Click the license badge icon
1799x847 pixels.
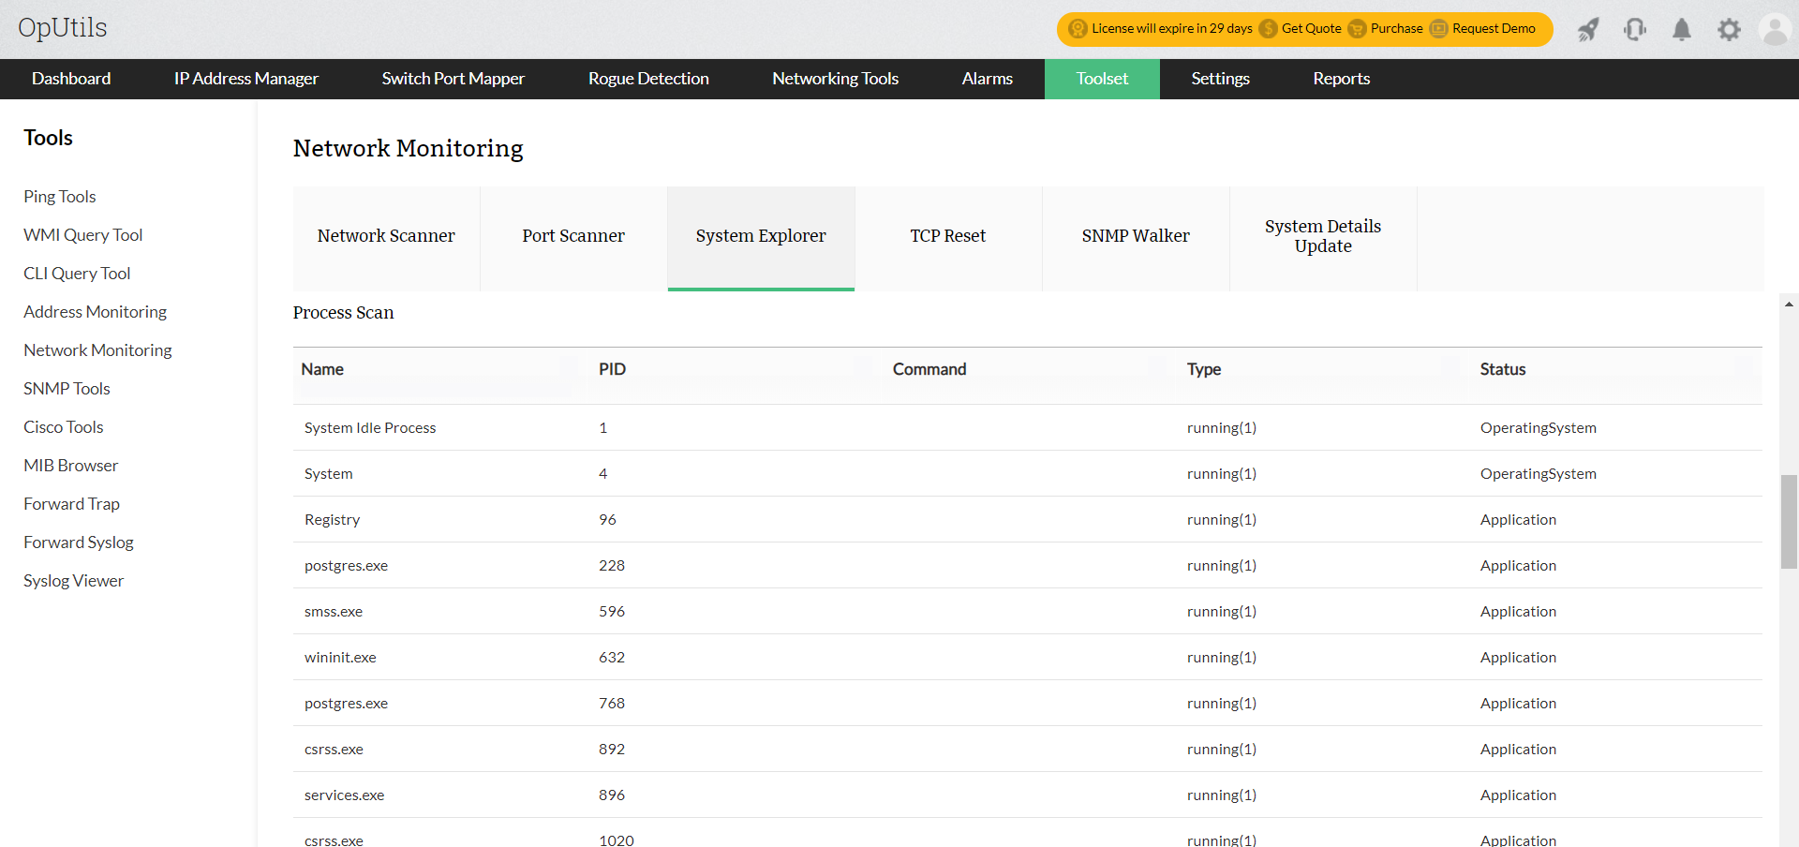click(x=1078, y=29)
